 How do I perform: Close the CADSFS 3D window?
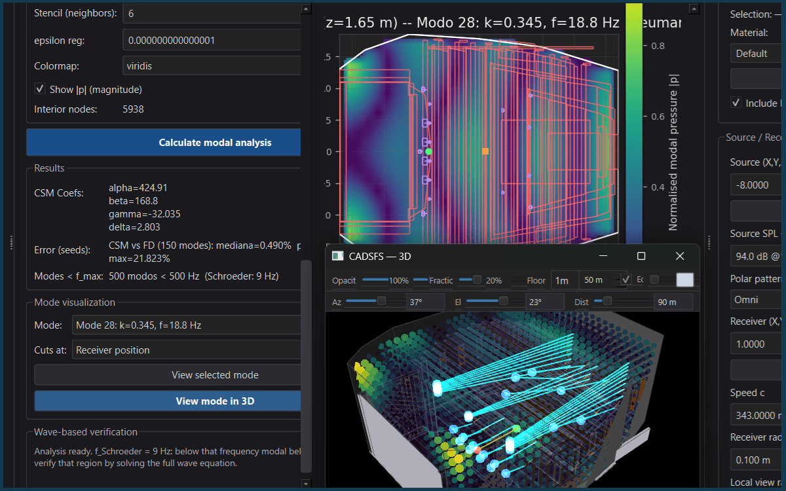click(680, 256)
